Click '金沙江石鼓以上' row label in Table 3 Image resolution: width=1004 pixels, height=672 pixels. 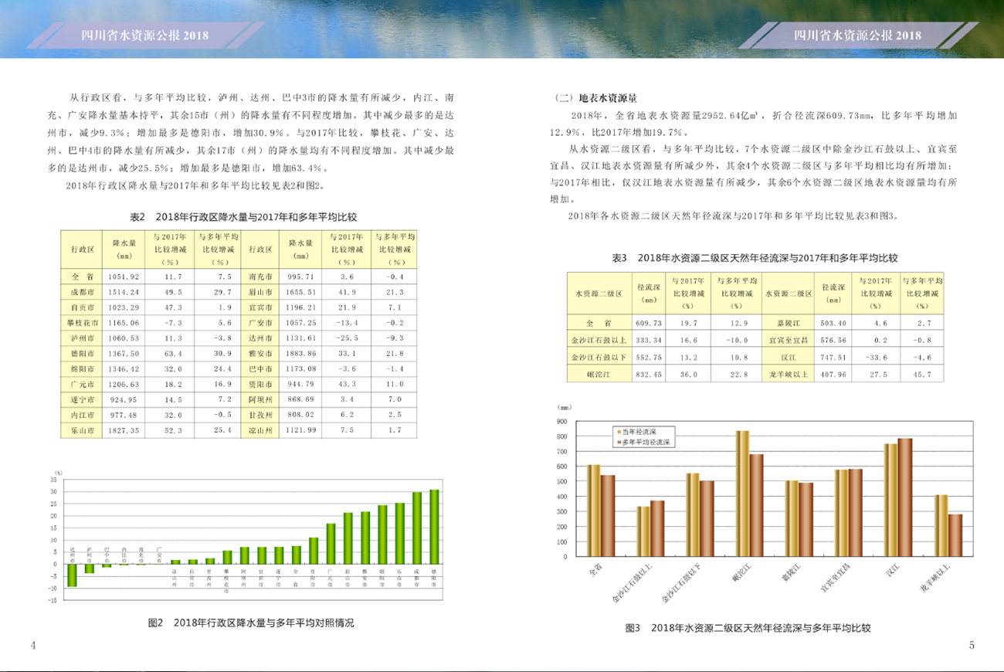[x=598, y=340]
